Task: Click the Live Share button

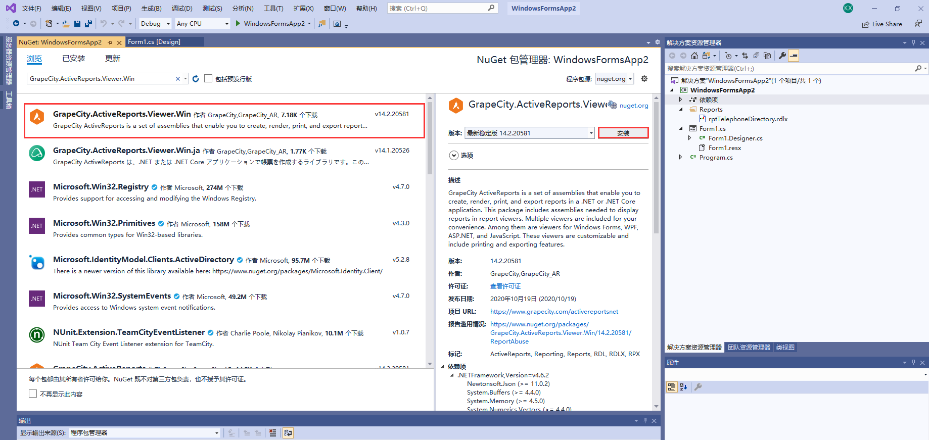Action: 882,24
